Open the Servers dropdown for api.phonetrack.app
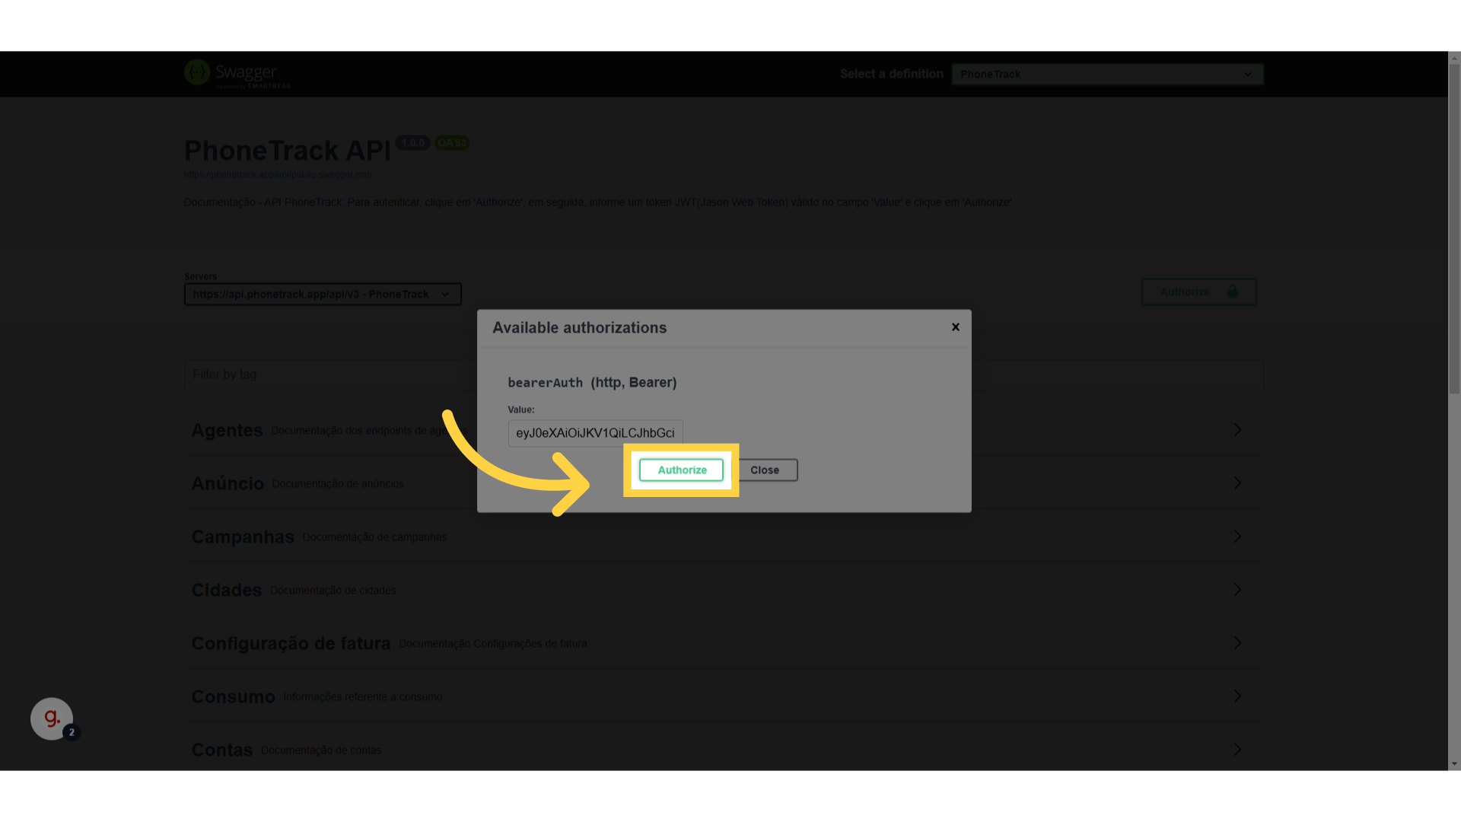The width and height of the screenshot is (1461, 822). pyautogui.click(x=323, y=295)
